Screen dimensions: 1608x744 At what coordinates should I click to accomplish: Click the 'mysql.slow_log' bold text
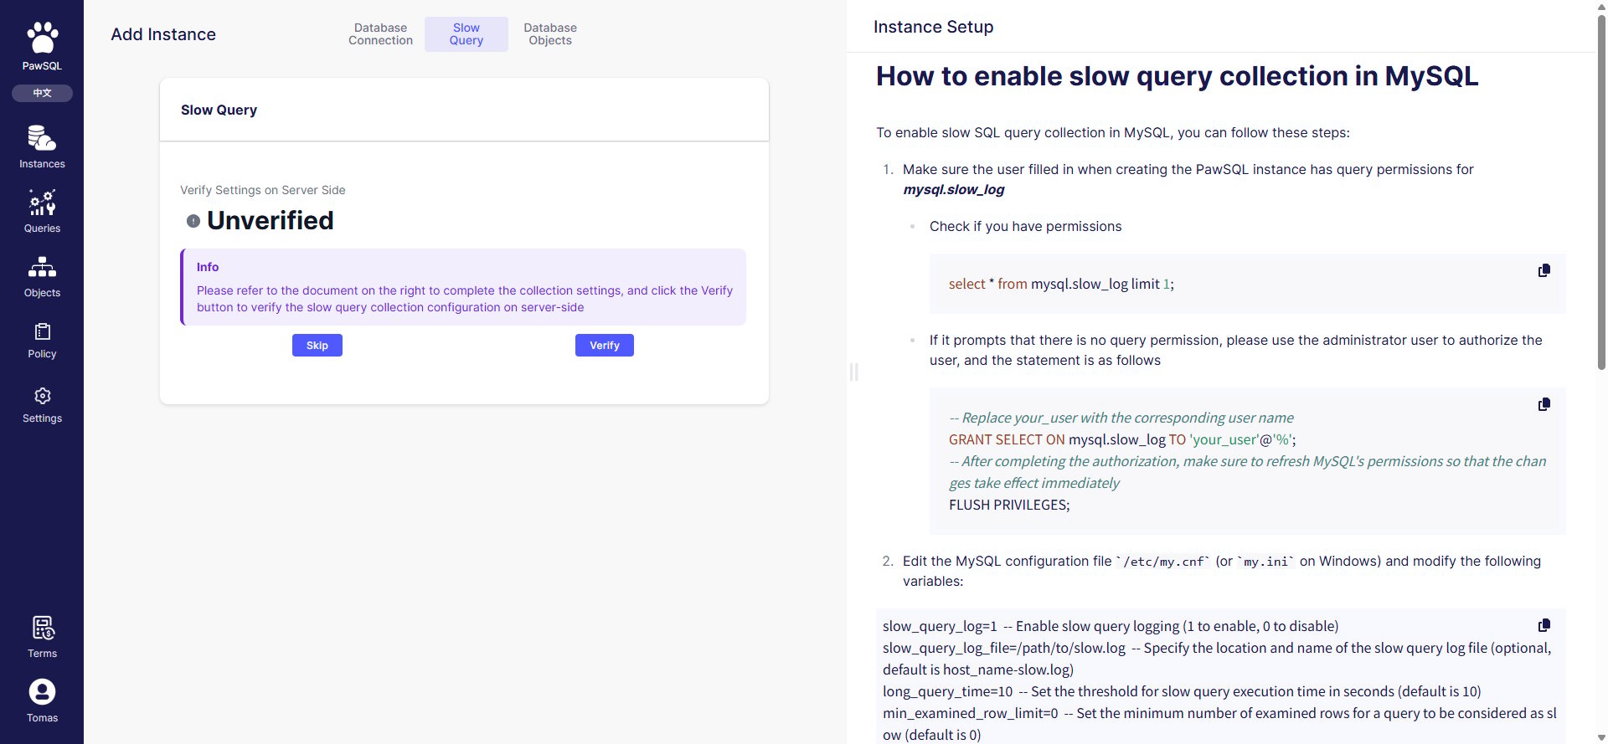tap(953, 189)
